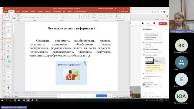This screenshot has width=194, height=109.
Task: Open the Раздел section dropdown
Action: tap(20, 18)
